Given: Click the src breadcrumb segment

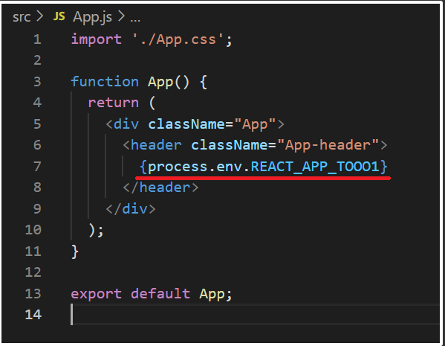Looking at the screenshot, I should [x=22, y=17].
